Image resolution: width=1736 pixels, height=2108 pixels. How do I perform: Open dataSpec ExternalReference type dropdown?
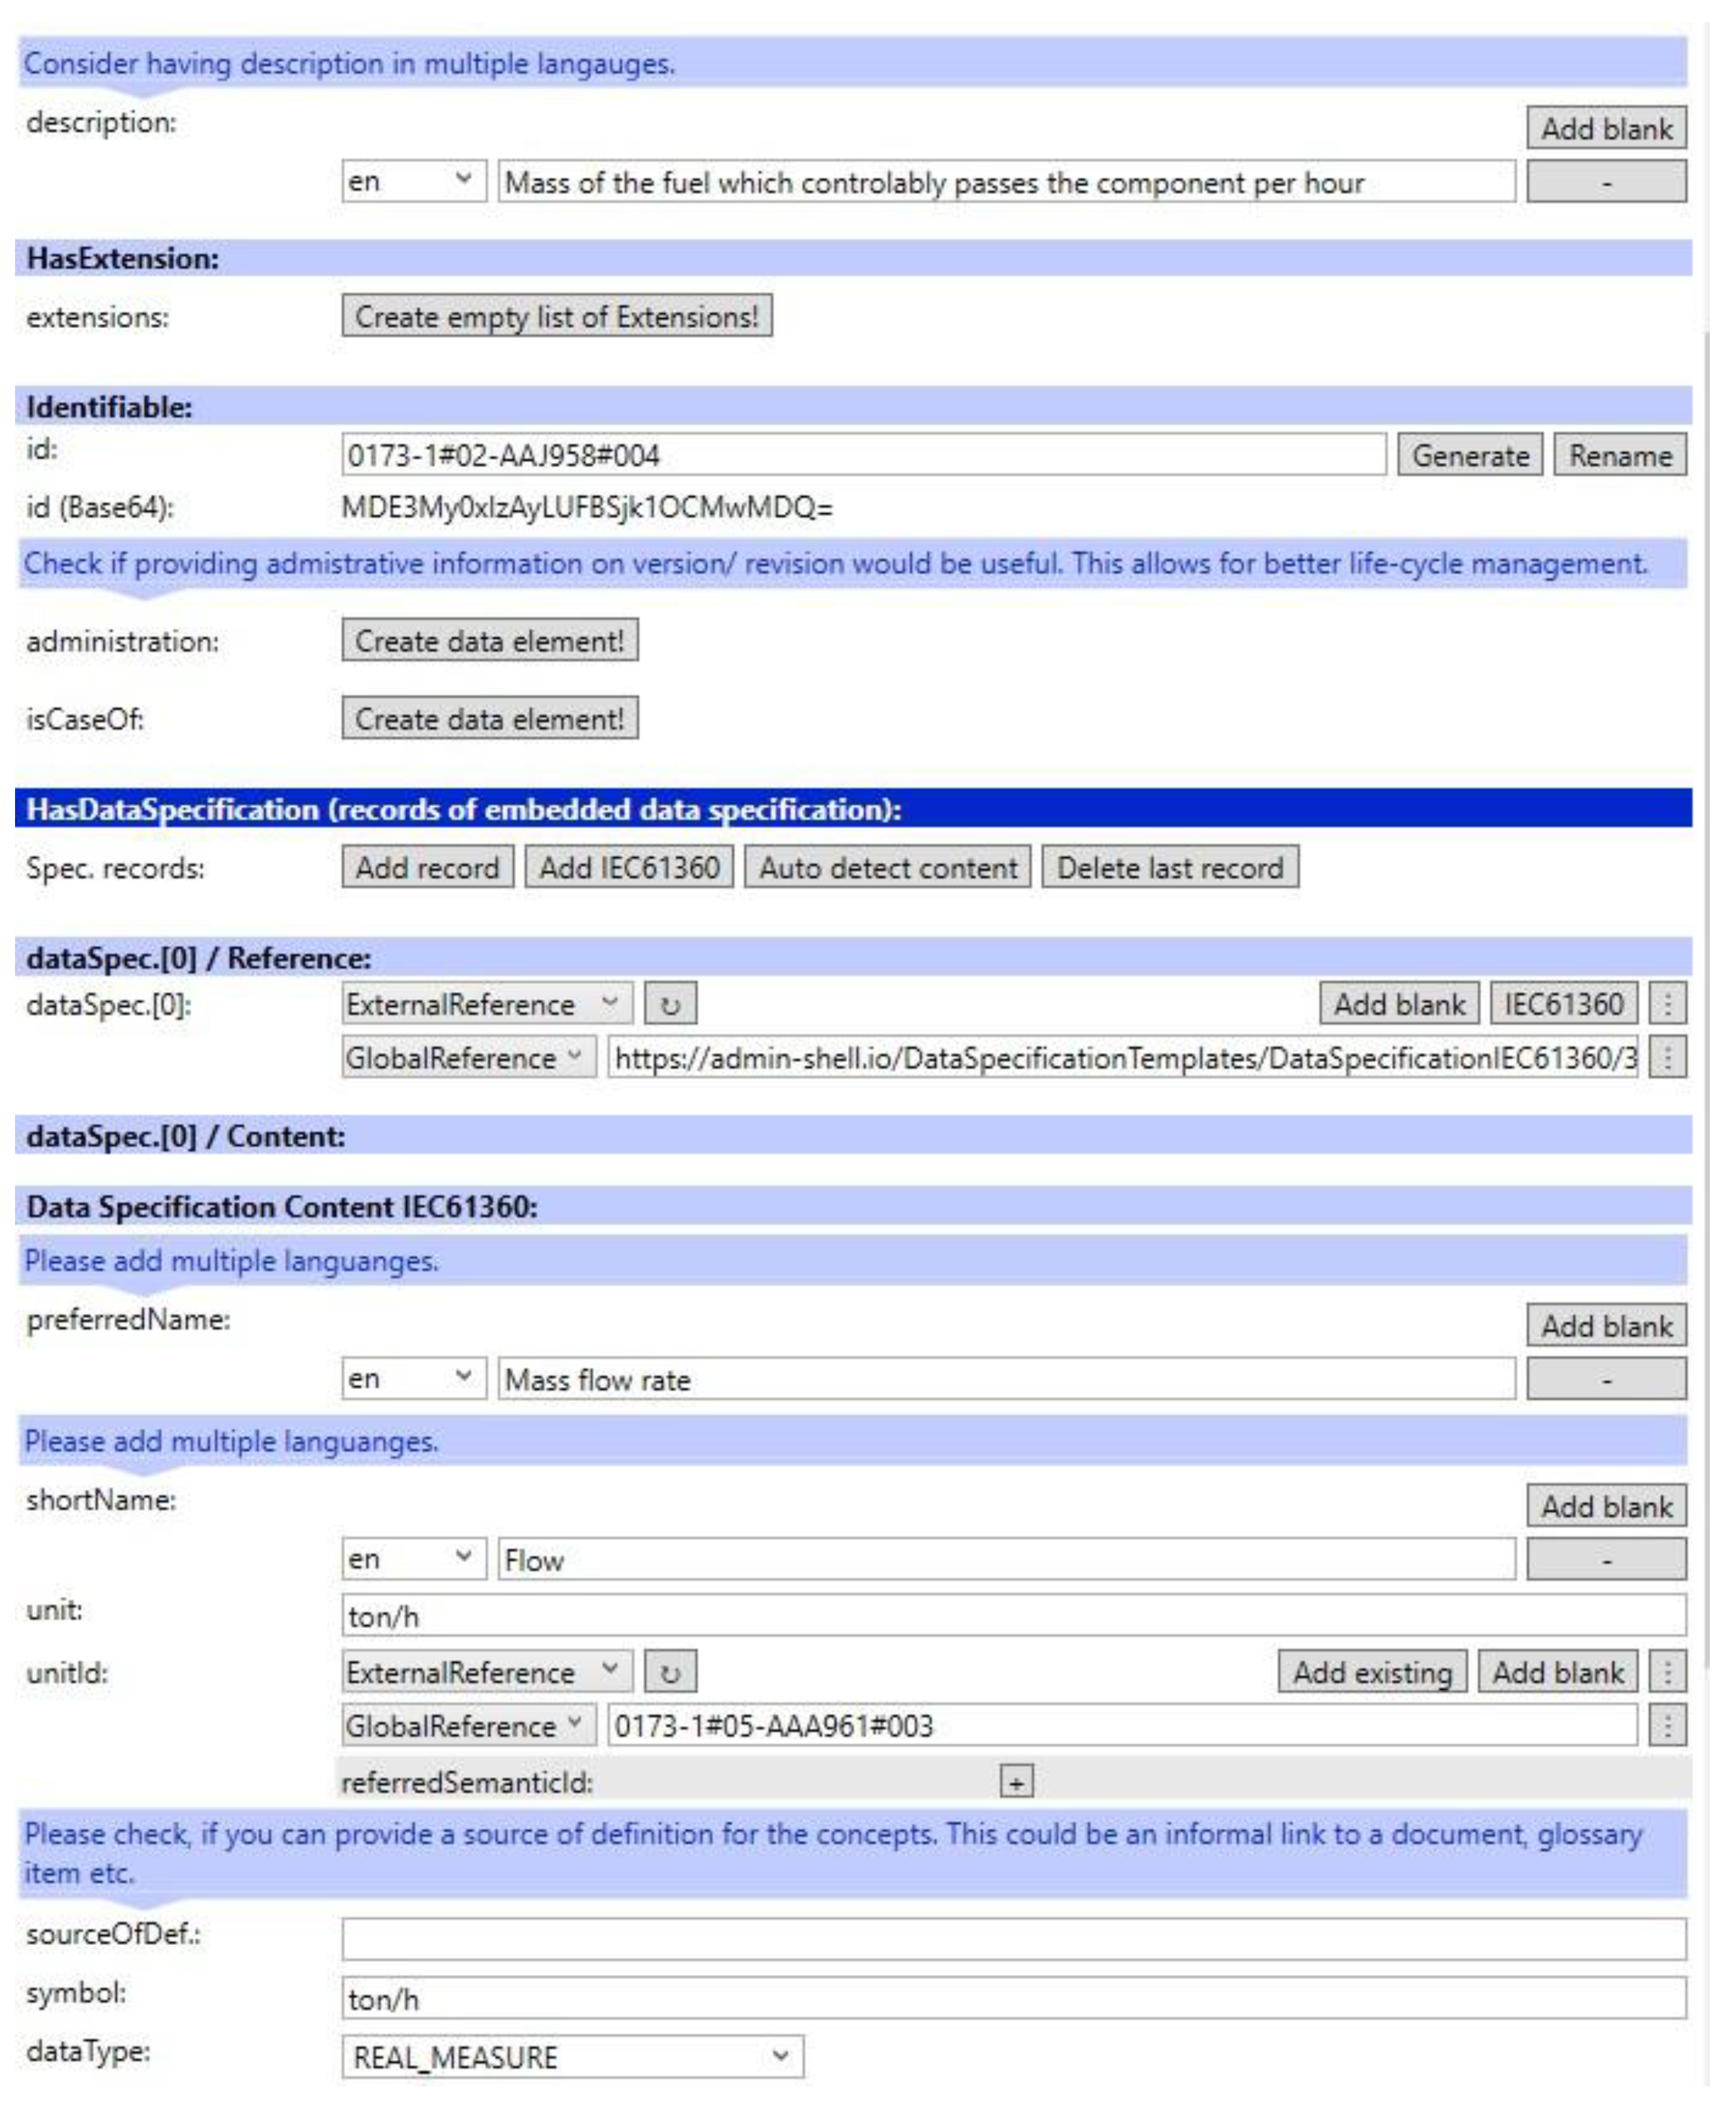[486, 1004]
